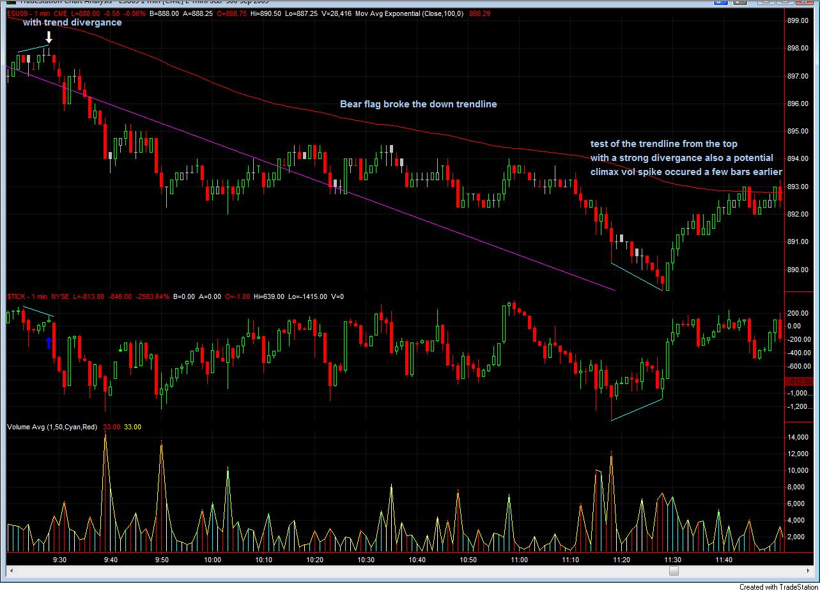The height and width of the screenshot is (591, 820).
Task: Select the '$TICK - 1 min NYSE' subgraph label
Action: click(37, 296)
